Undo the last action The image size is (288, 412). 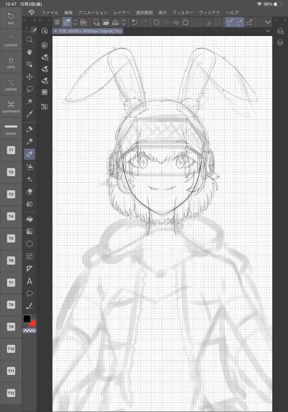[135, 22]
